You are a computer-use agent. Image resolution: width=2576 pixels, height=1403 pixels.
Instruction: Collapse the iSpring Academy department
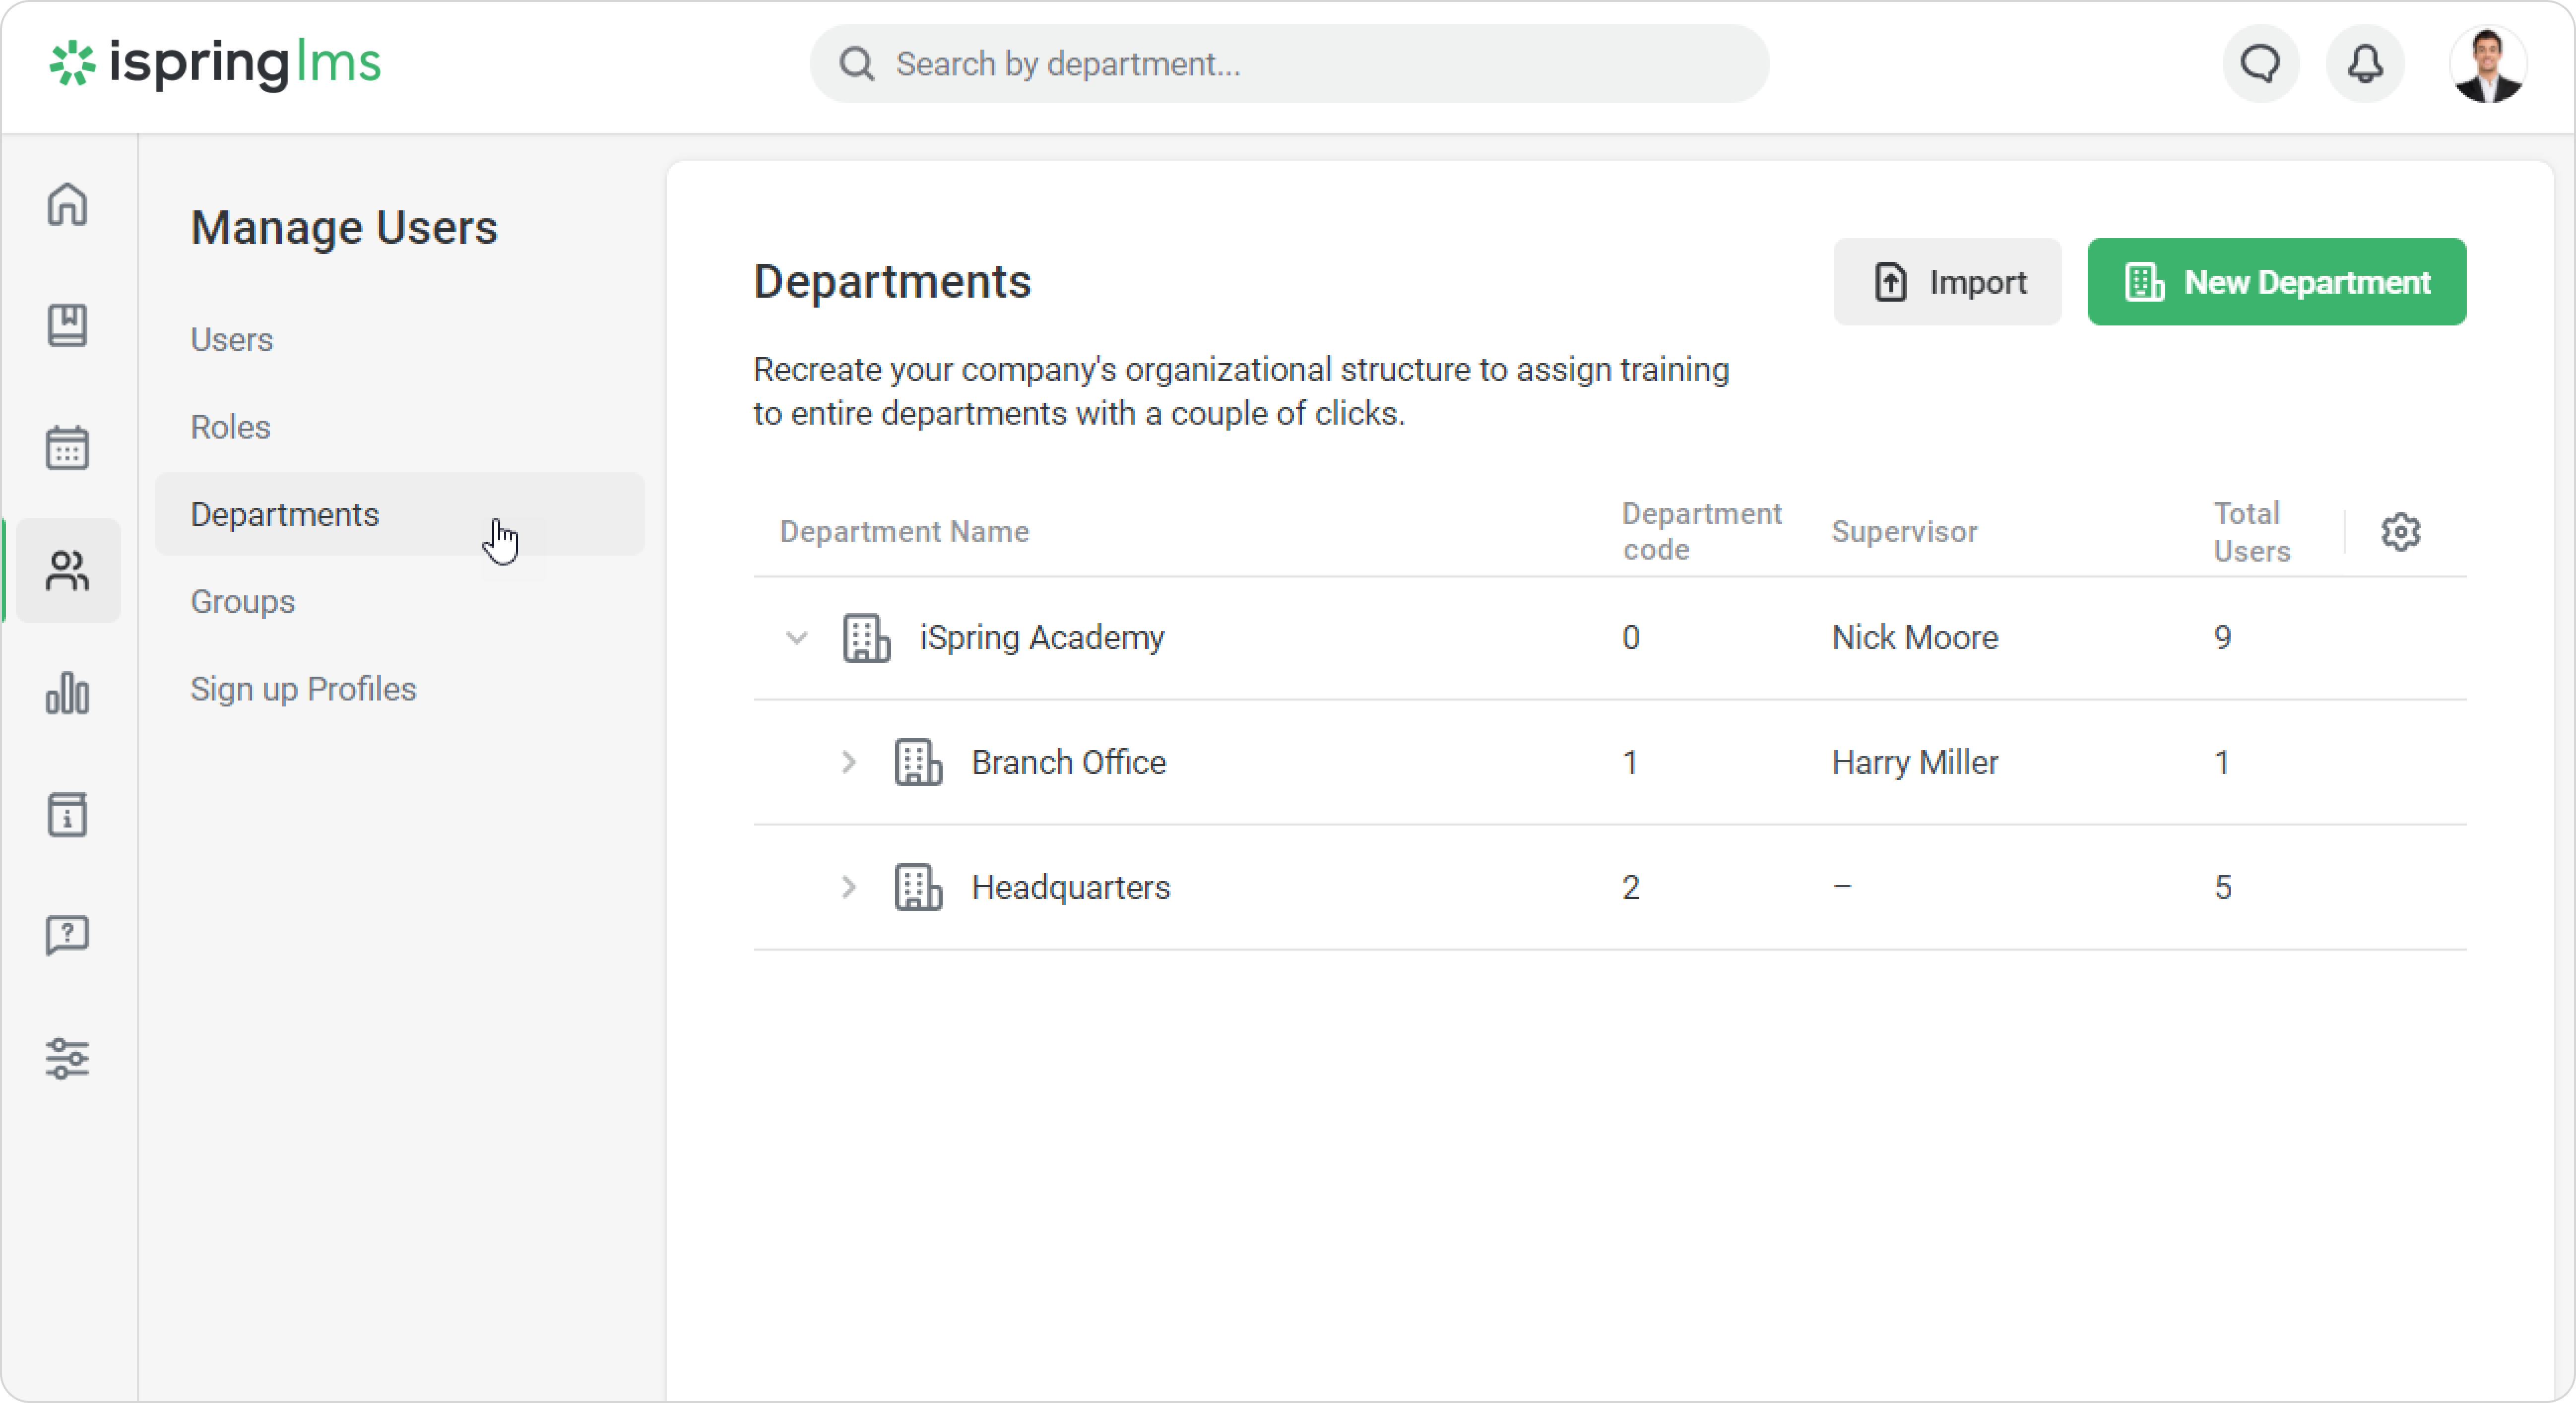796,638
